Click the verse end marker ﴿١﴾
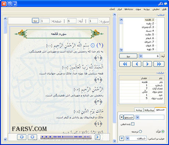The width and height of the screenshot is (169, 145). click(98, 58)
